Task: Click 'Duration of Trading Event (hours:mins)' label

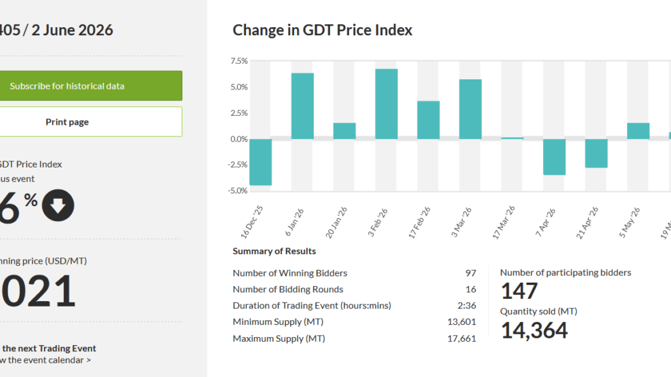Action: pos(312,306)
